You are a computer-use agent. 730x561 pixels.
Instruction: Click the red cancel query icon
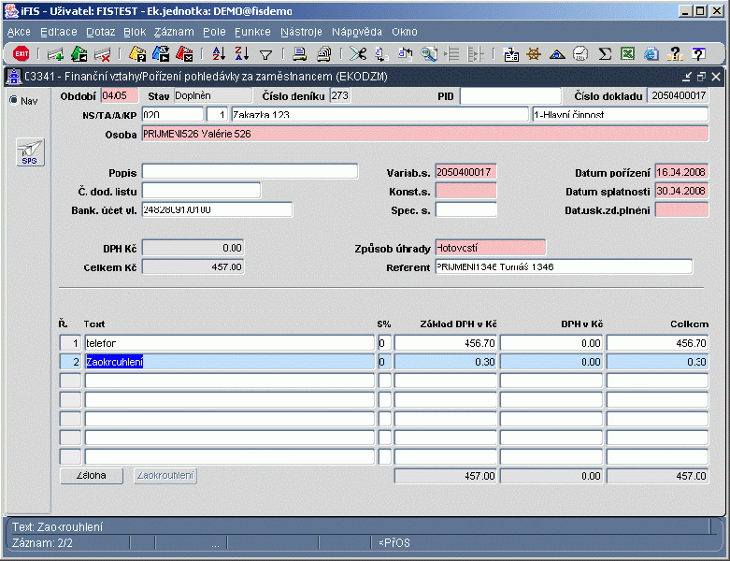184,54
